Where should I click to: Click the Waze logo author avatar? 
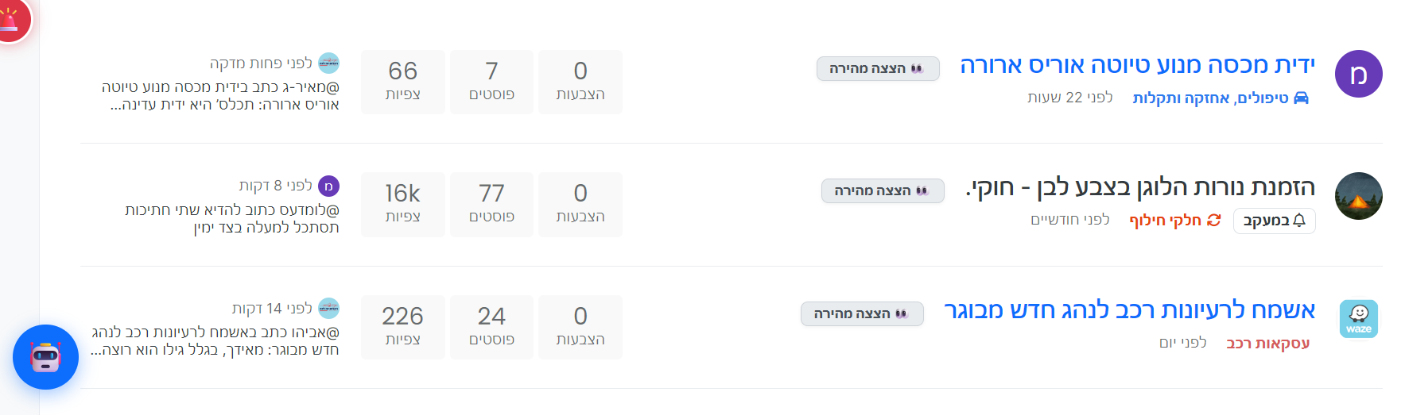click(1358, 319)
